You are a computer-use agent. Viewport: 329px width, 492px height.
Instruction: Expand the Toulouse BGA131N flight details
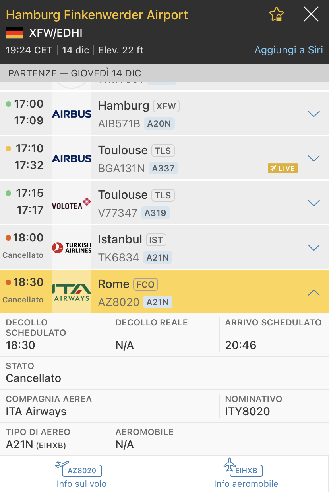[314, 159]
